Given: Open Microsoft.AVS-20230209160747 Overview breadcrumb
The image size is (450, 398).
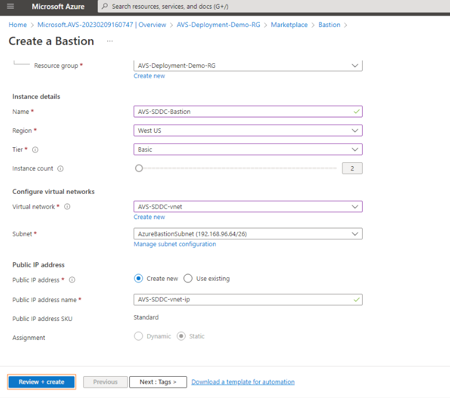Looking at the screenshot, I should 102,25.
